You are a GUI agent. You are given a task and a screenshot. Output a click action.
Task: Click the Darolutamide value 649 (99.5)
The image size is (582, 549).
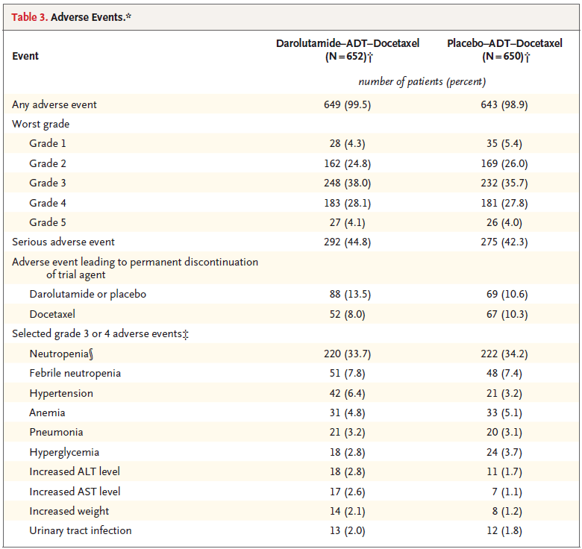pyautogui.click(x=345, y=104)
